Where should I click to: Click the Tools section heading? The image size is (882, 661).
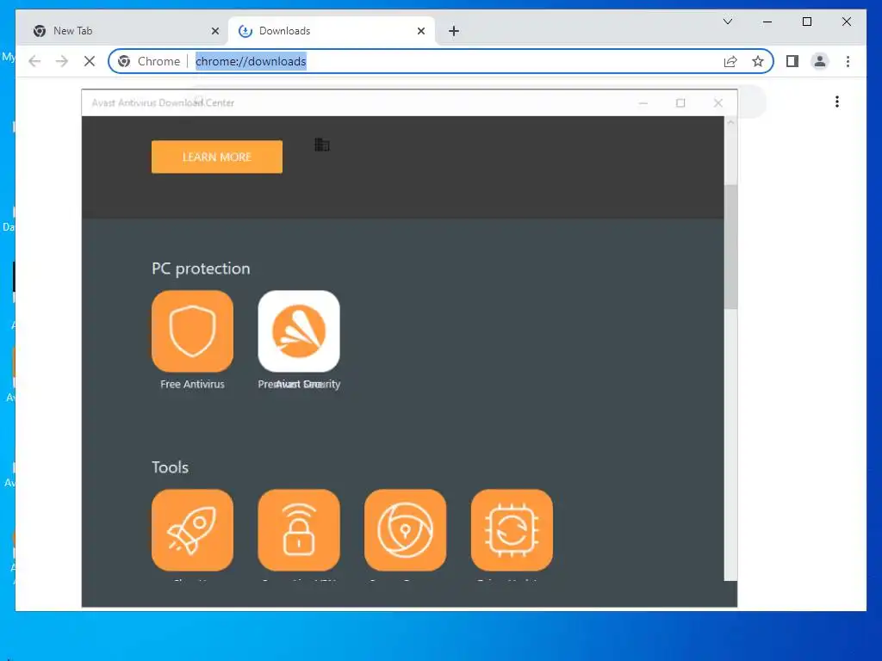pyautogui.click(x=170, y=467)
